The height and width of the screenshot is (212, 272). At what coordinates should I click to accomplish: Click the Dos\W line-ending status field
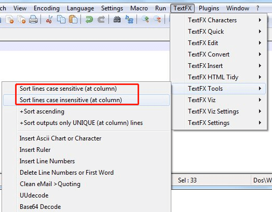(262, 180)
